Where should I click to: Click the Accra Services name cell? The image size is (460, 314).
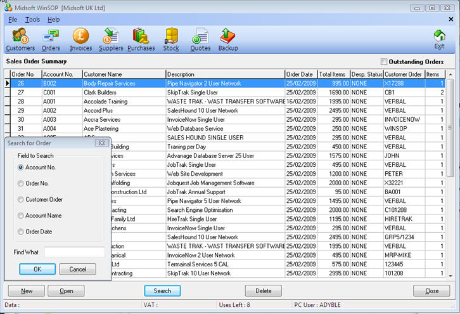pos(124,119)
